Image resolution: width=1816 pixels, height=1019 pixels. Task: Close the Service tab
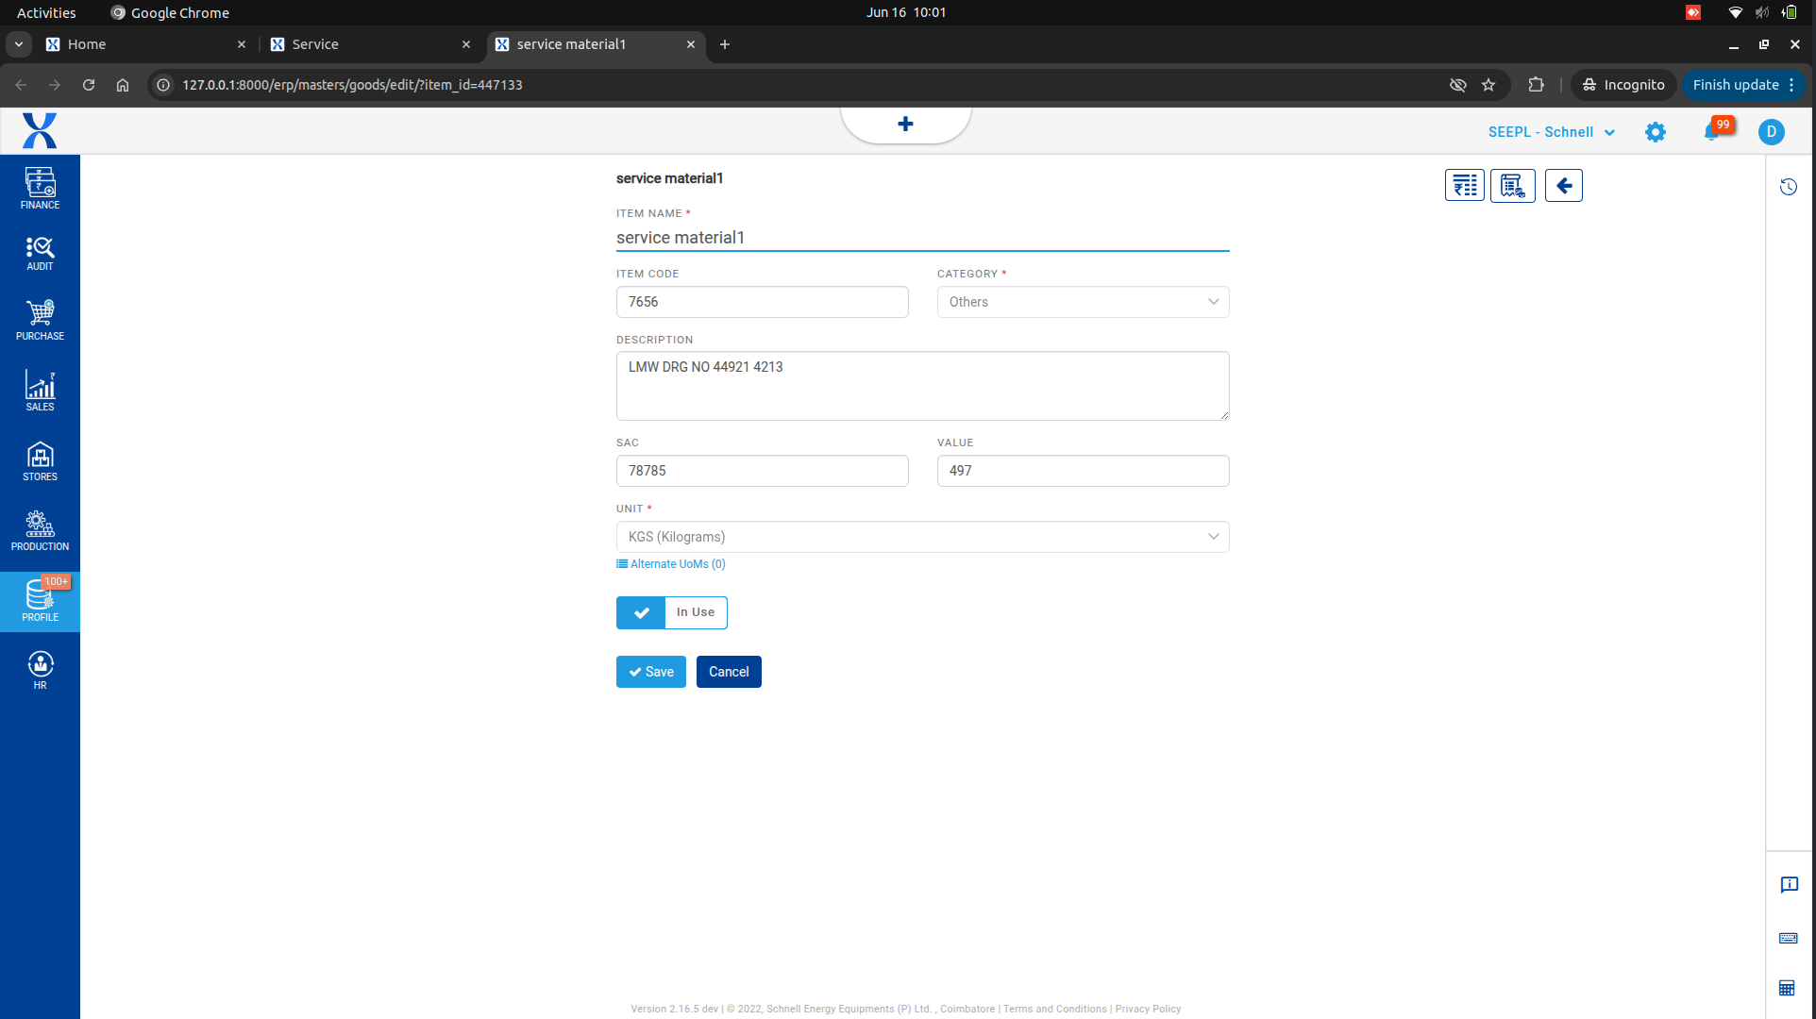(x=466, y=44)
